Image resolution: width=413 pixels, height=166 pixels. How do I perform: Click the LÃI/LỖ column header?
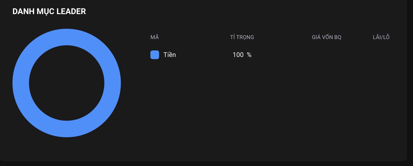point(381,37)
